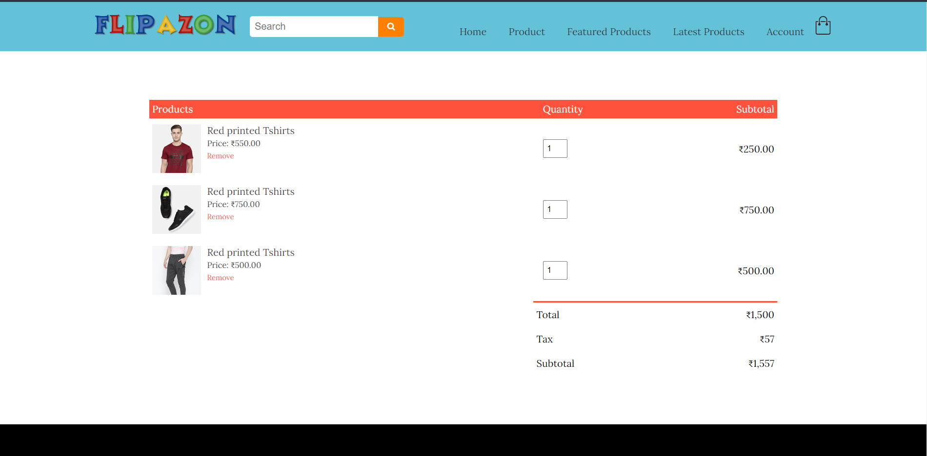Click the red t-shirt product thumbnail

[177, 149]
